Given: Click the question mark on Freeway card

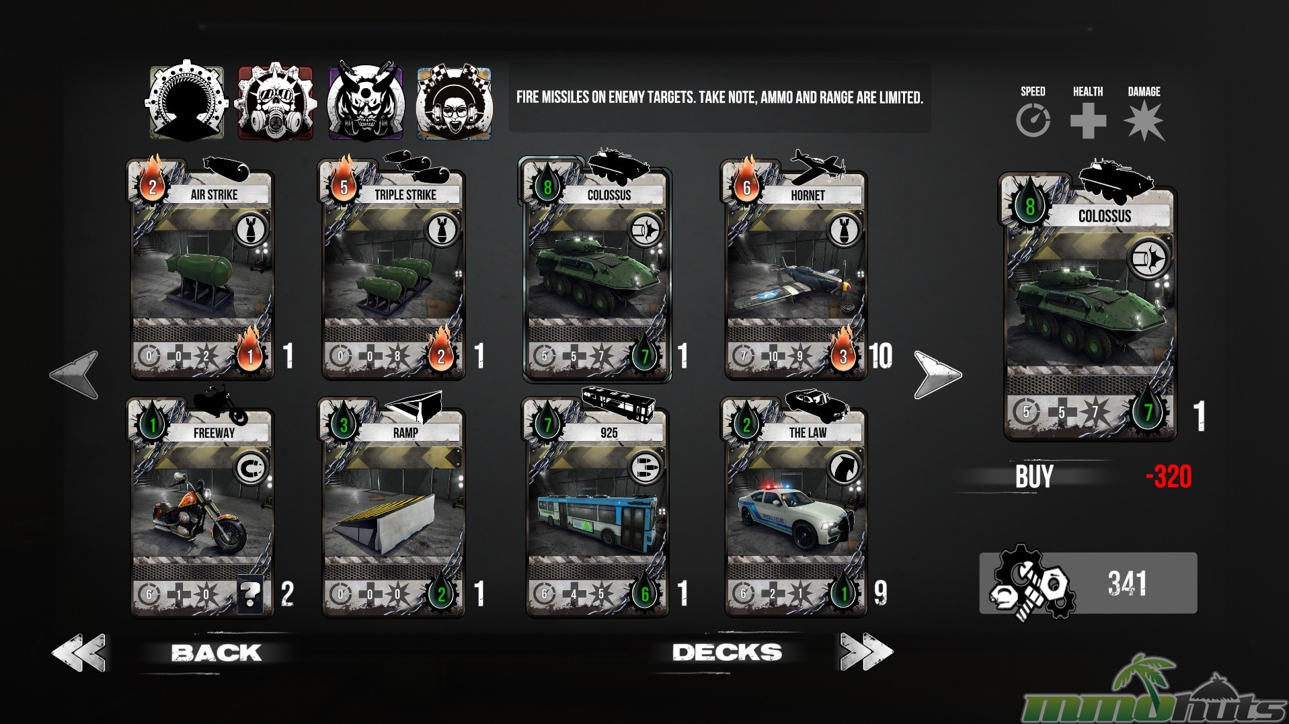Looking at the screenshot, I should [249, 594].
